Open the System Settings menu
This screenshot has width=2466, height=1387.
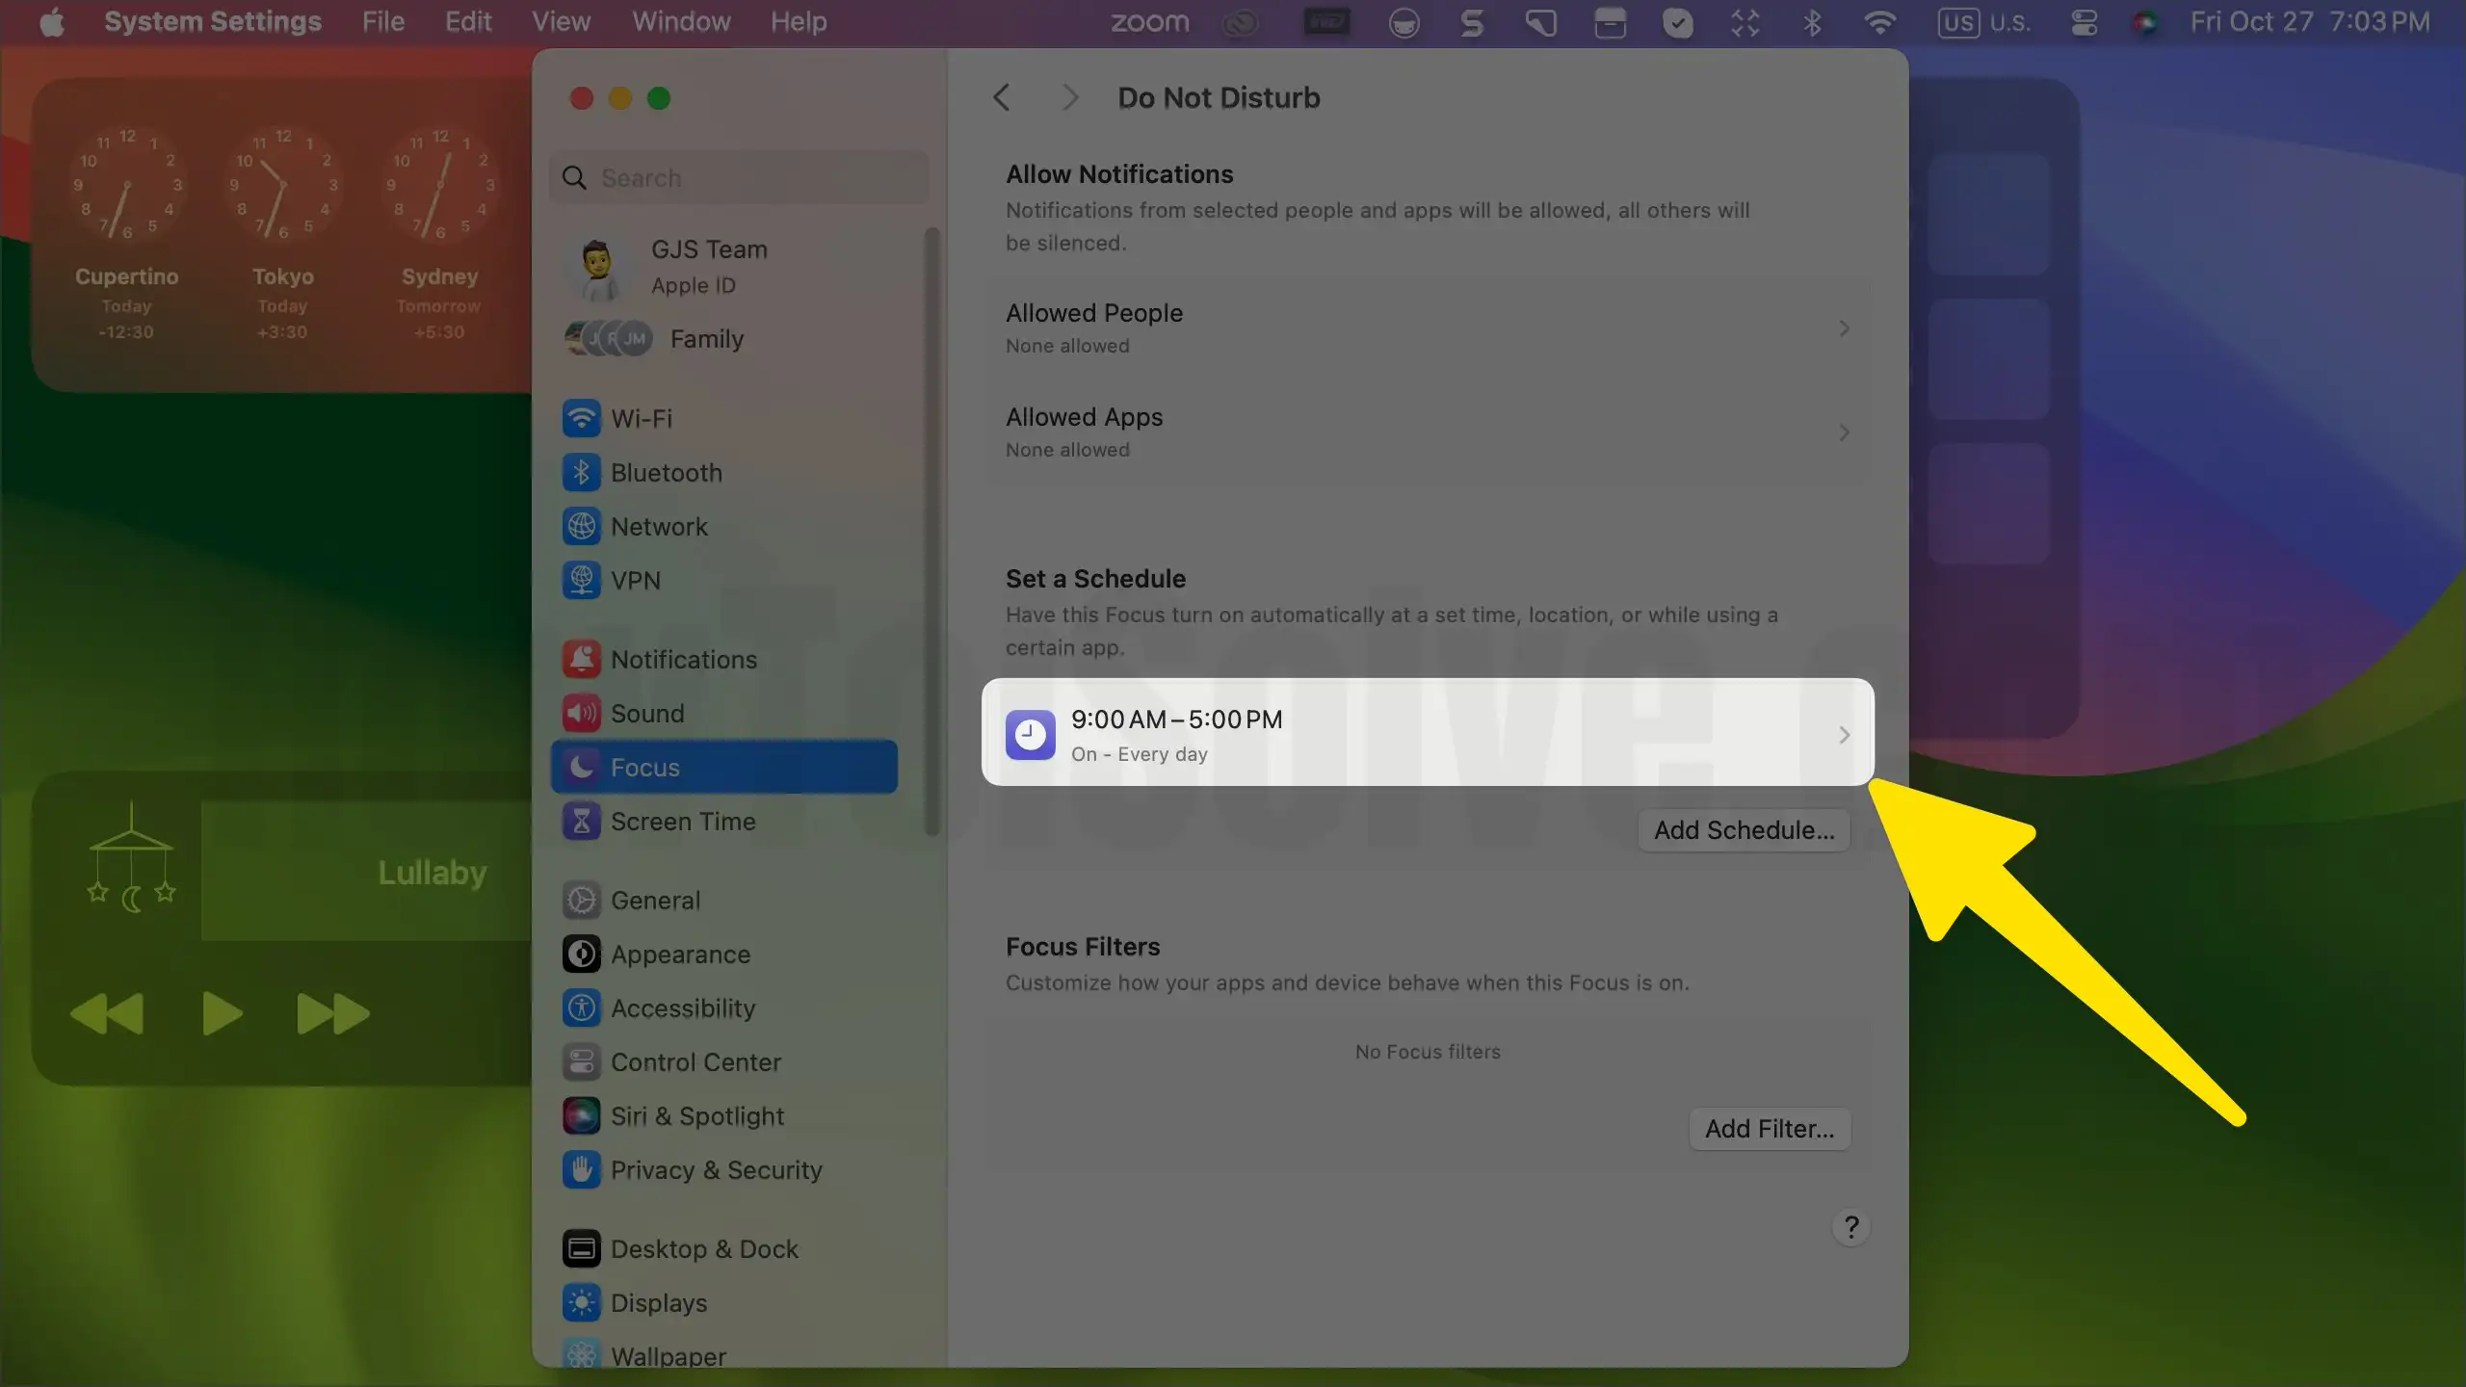pyautogui.click(x=213, y=21)
